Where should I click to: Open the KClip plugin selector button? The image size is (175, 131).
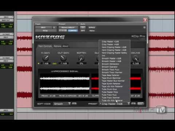click(46, 31)
